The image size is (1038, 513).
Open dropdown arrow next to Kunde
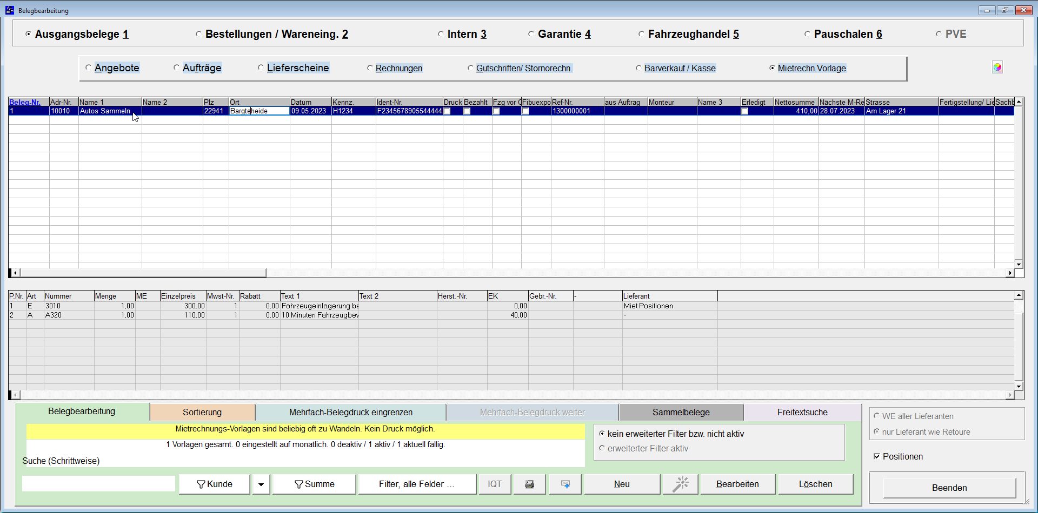261,484
